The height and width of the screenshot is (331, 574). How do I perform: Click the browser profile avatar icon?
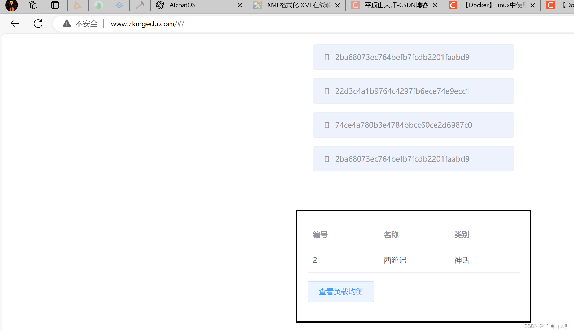click(x=12, y=5)
